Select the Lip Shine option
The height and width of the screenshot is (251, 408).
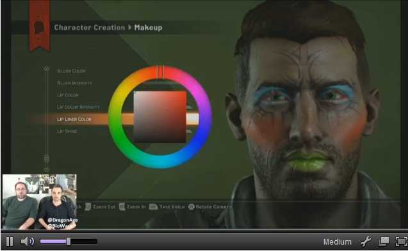pyautogui.click(x=67, y=131)
